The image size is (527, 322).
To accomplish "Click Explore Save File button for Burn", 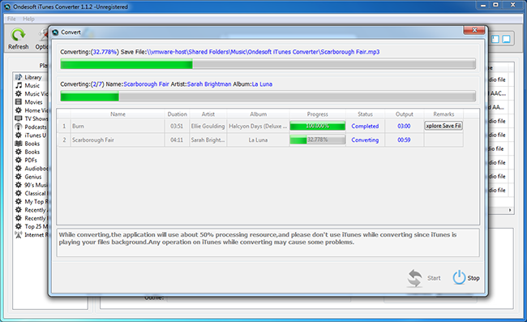I will tap(443, 126).
